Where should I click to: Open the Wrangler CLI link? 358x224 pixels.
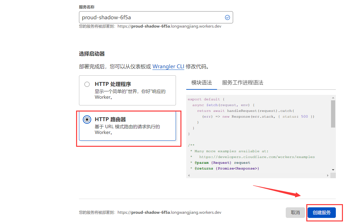(168, 67)
